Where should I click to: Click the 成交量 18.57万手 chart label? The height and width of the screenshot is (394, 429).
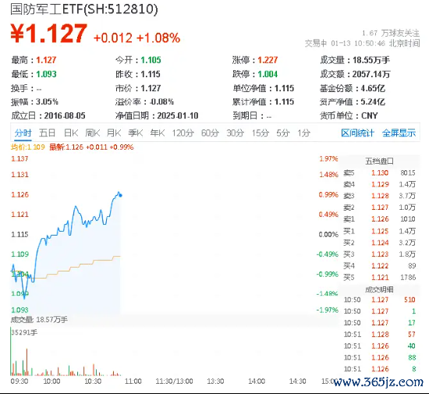point(39,320)
